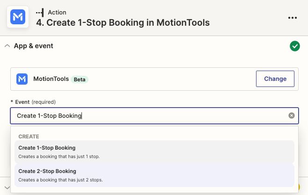Clear the Event field with the X icon
The width and height of the screenshot is (308, 195).
292,116
